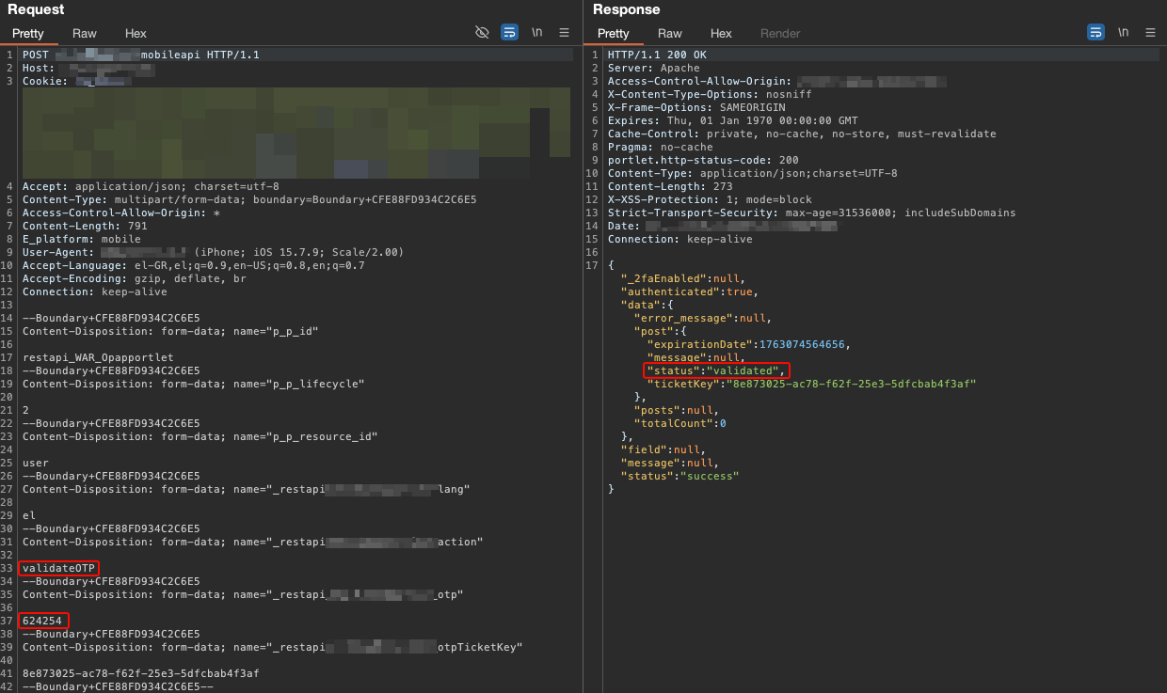The width and height of the screenshot is (1167, 693).
Task: Click the OTP value 624254
Action: (x=45, y=621)
